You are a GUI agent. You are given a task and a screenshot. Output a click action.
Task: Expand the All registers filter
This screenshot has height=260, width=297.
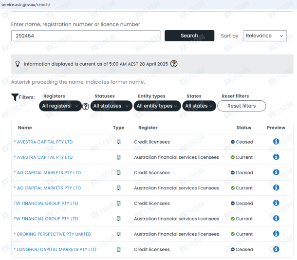[x=60, y=106]
